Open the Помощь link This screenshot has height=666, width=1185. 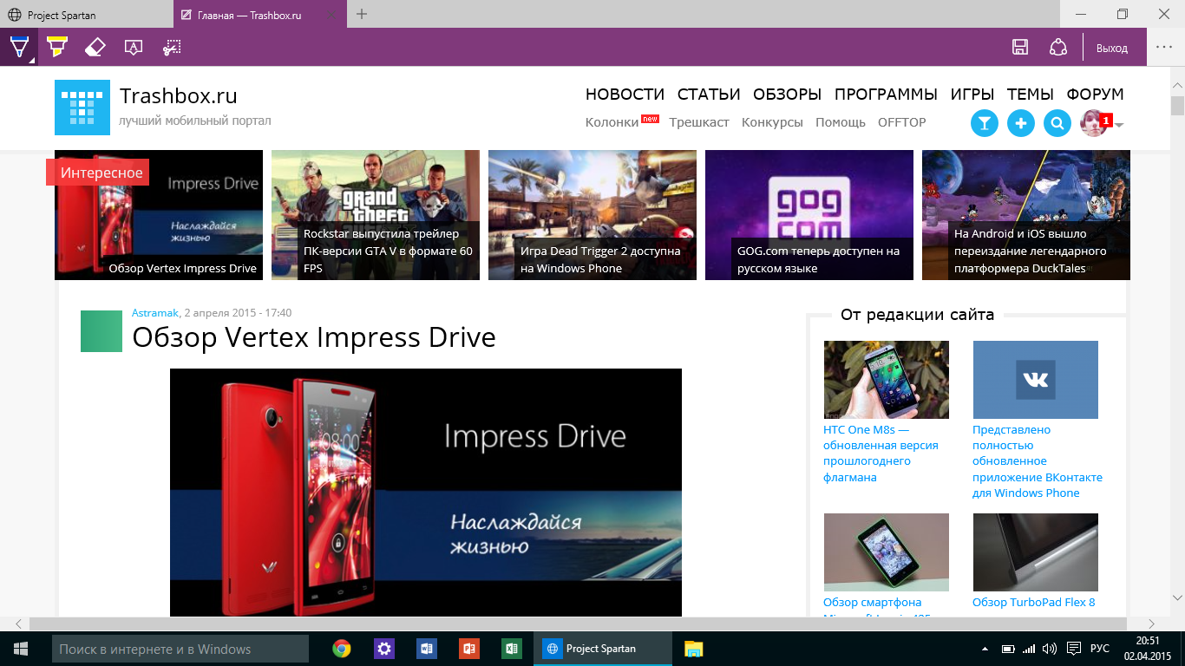[x=841, y=122]
